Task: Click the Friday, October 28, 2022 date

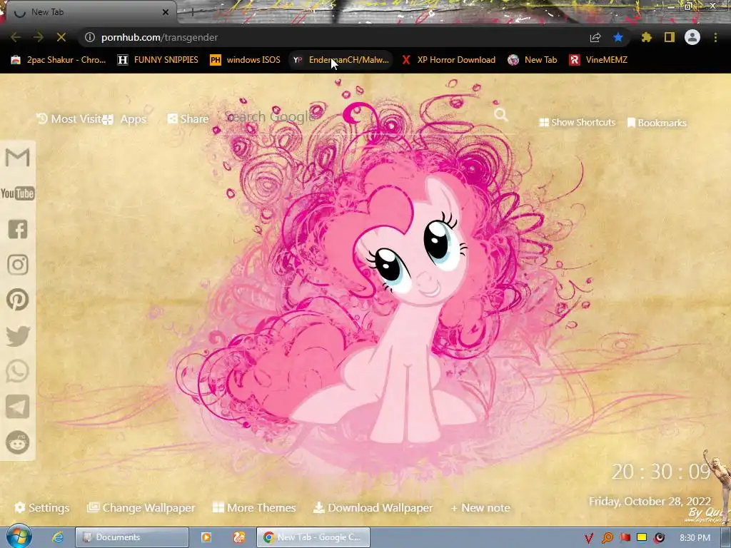Action: click(x=650, y=502)
